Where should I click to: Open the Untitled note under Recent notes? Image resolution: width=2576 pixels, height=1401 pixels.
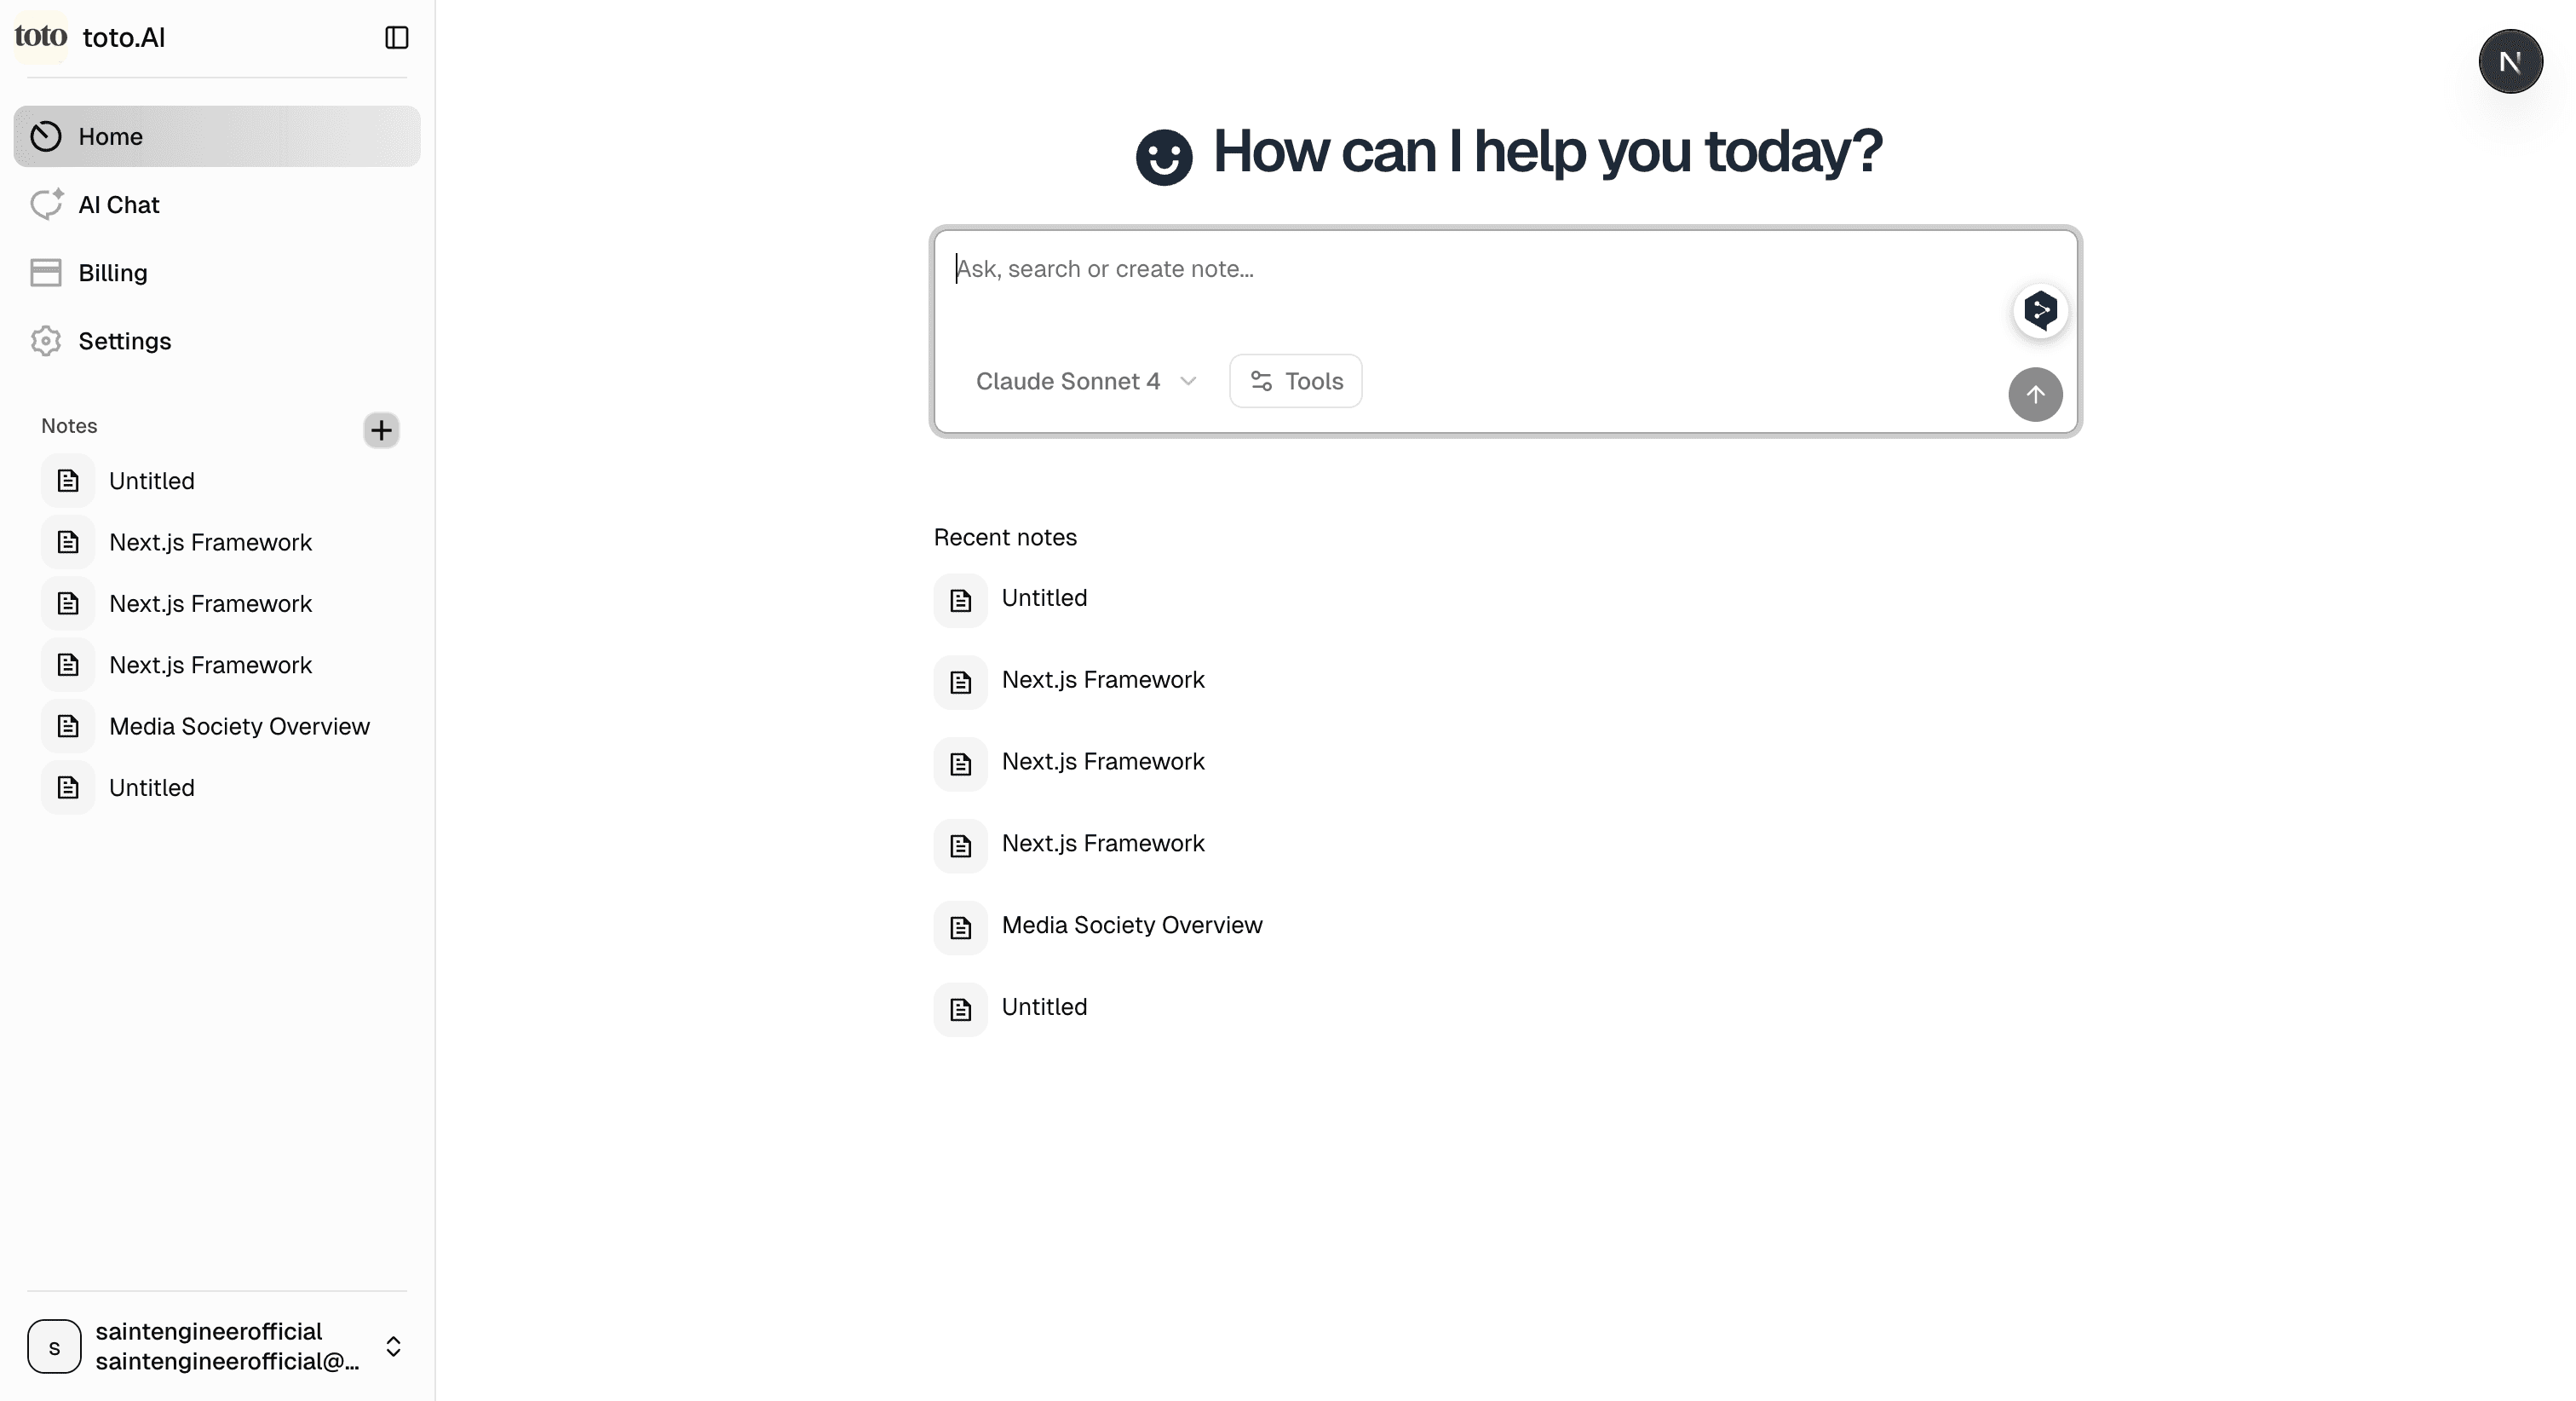[x=1044, y=597]
